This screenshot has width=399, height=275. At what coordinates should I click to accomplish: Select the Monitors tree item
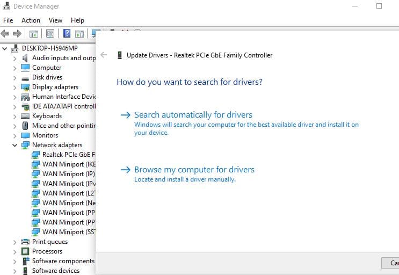(45, 135)
